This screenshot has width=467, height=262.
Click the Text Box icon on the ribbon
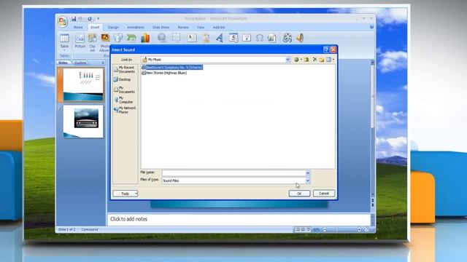tap(191, 38)
